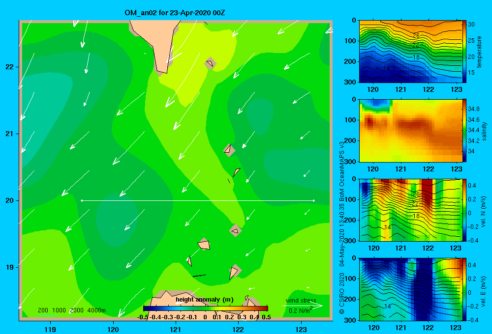492x334 pixels.
Task: Click the "4000m" depth contour legend entry
Action: click(x=96, y=310)
